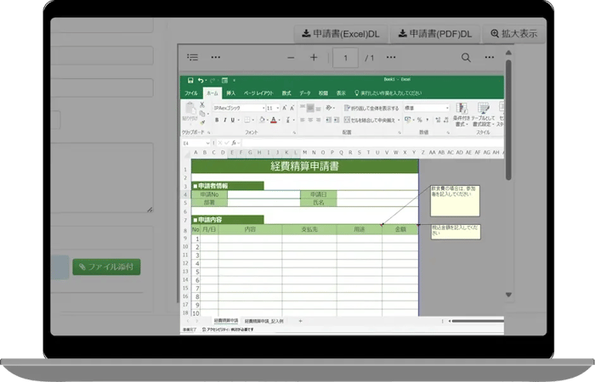This screenshot has width=595, height=382.
Task: Click the lightbulb tell-me search box
Action: pos(388,93)
